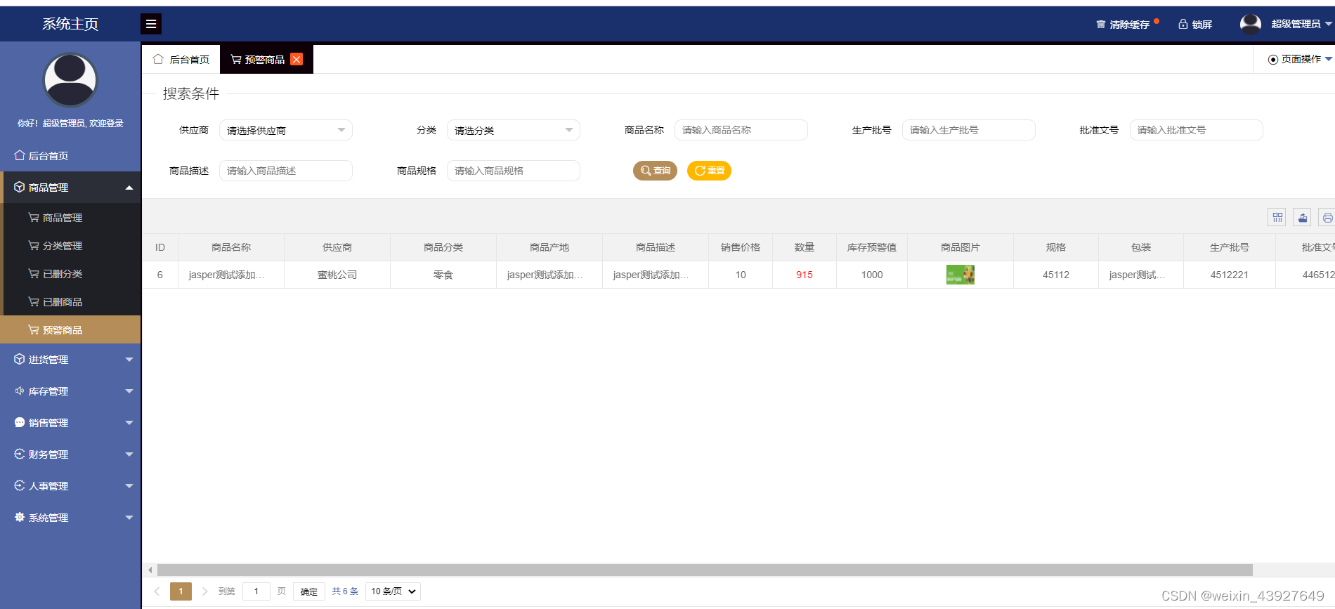The image size is (1335, 609).
Task: Click 批准文号 input field
Action: [x=1197, y=130]
